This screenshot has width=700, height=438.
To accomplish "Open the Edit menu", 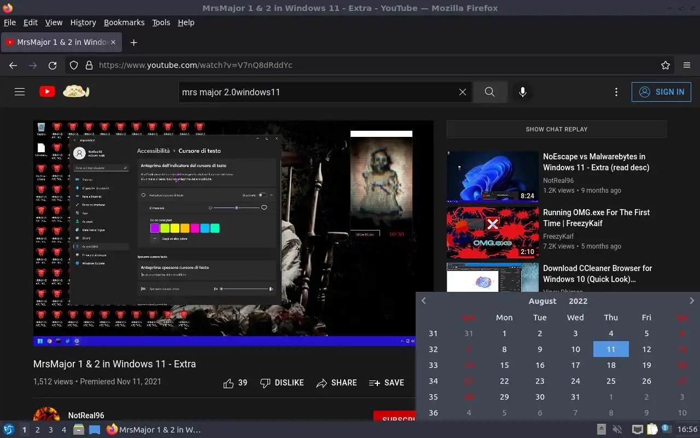I will 31,22.
